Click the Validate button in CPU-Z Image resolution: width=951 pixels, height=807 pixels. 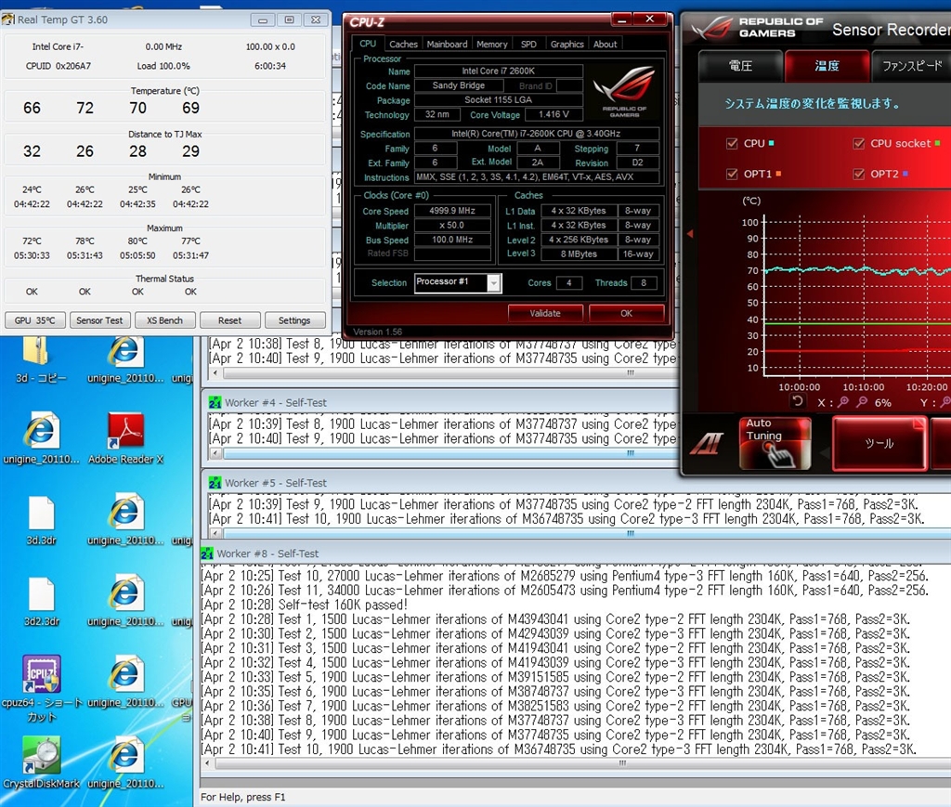545,314
